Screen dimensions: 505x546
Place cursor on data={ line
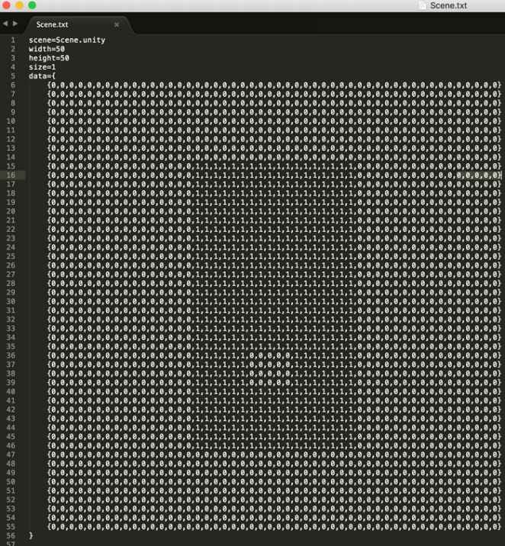click(x=42, y=76)
